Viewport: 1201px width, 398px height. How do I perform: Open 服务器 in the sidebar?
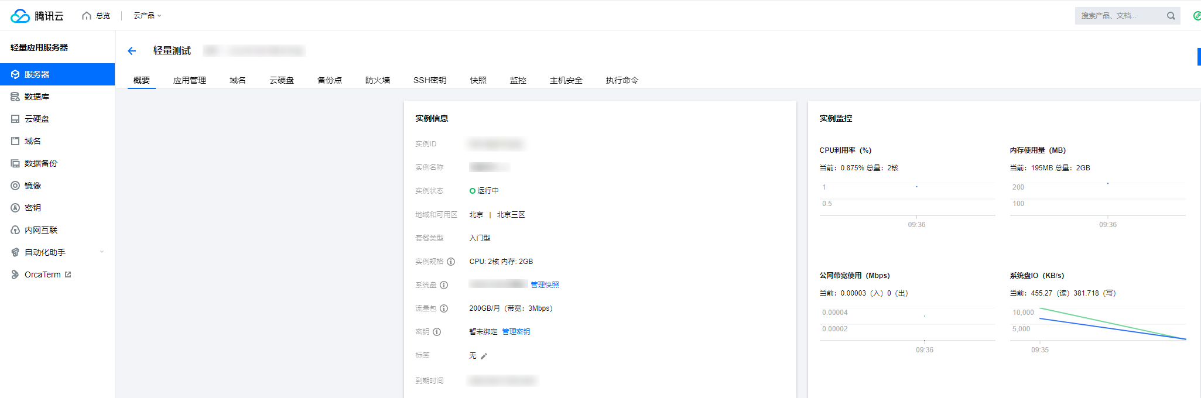click(x=57, y=74)
